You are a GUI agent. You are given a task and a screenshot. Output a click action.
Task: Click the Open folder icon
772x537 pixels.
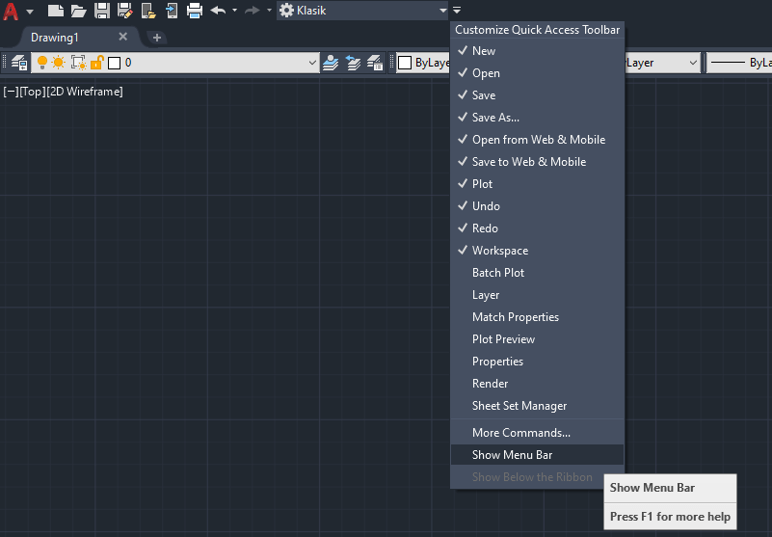click(79, 11)
